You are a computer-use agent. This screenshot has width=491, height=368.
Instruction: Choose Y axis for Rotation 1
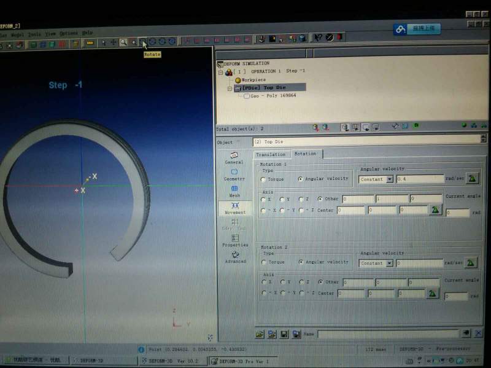282,199
